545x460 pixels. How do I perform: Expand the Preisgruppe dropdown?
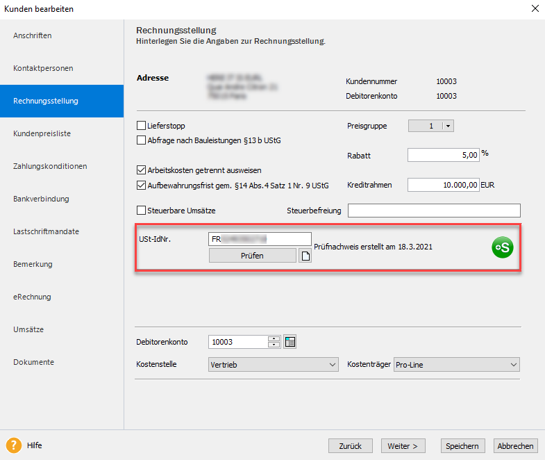click(447, 126)
